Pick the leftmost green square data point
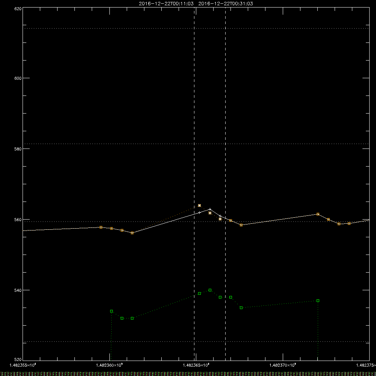The height and width of the screenshot is (376, 376). [x=112, y=311]
